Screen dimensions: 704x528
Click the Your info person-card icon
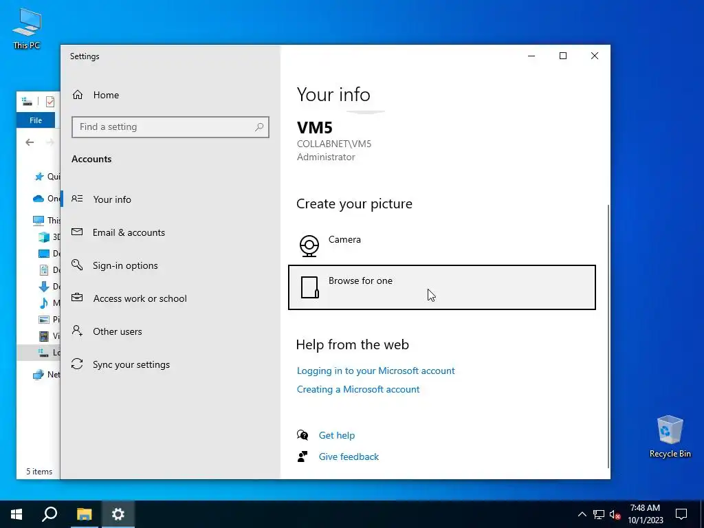click(x=77, y=199)
